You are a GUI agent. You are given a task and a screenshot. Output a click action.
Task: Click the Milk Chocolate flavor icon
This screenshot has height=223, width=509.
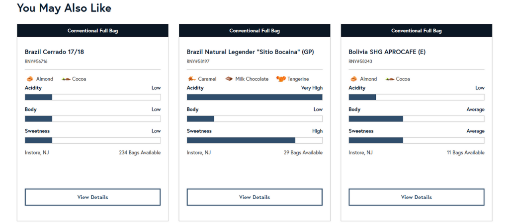pyautogui.click(x=229, y=79)
